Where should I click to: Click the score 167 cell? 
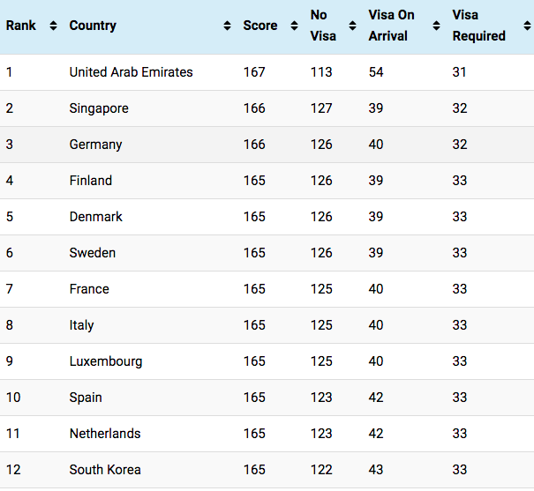(254, 72)
